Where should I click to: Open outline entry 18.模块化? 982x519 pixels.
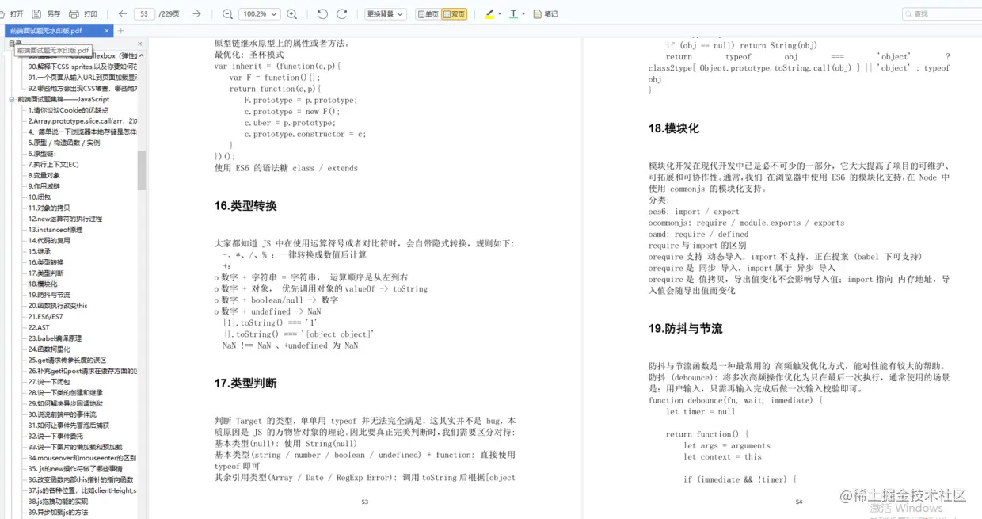coord(44,284)
